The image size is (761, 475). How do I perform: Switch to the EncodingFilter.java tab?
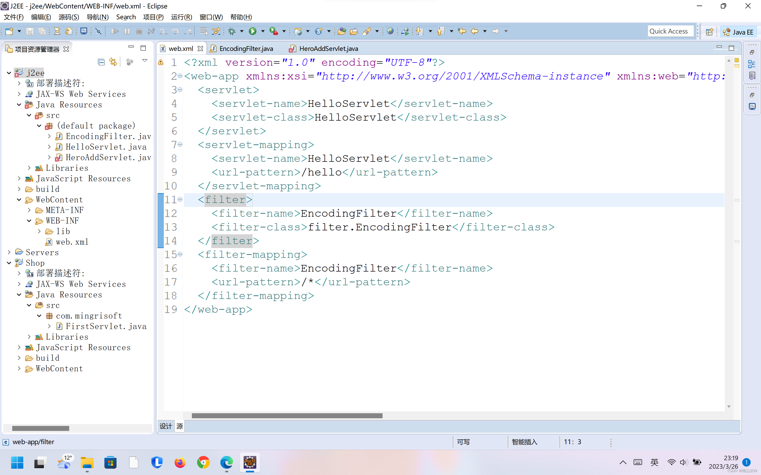click(x=246, y=49)
